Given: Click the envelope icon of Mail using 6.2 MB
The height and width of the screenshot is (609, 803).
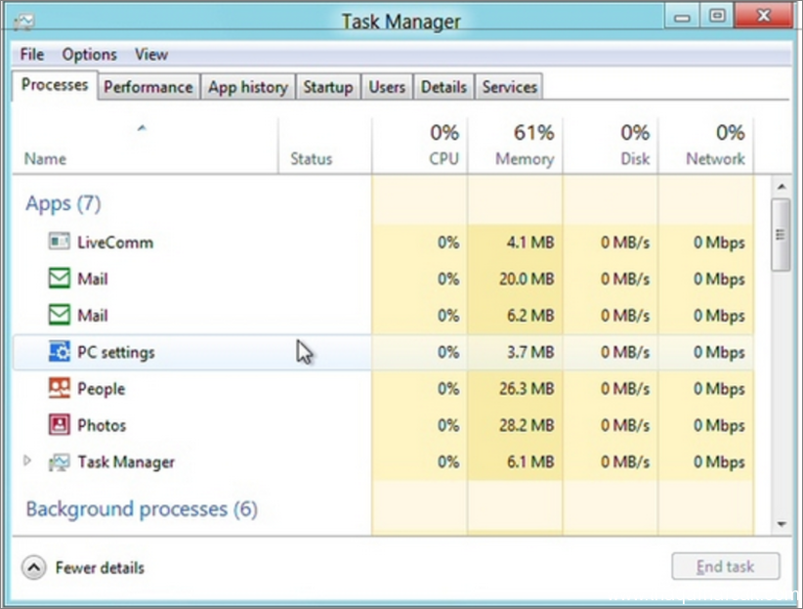Looking at the screenshot, I should click(59, 315).
